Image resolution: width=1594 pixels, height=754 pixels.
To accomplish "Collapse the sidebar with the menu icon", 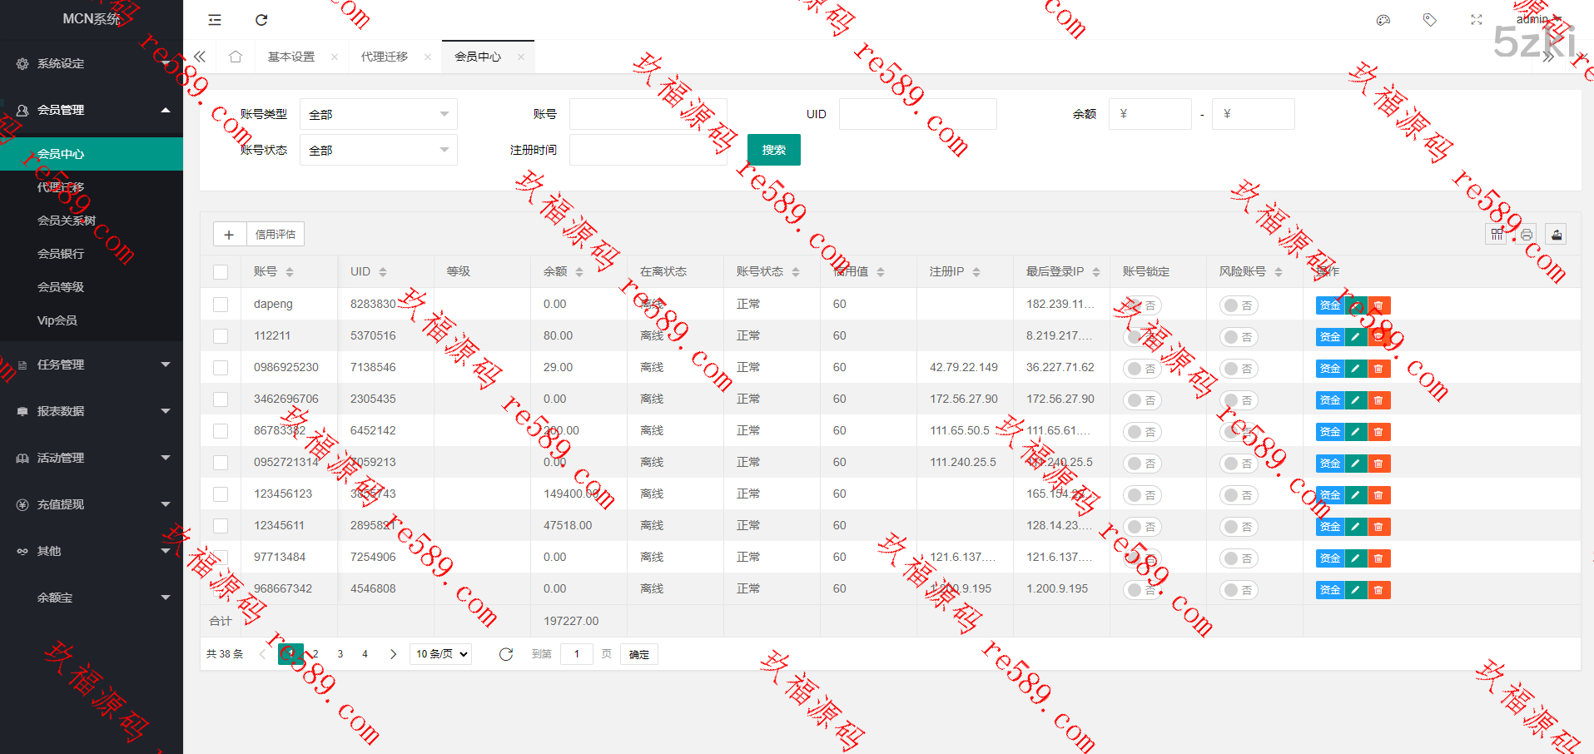I will pos(215,20).
